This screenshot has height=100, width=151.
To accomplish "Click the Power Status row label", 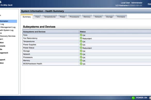I will click(x=29, y=48).
